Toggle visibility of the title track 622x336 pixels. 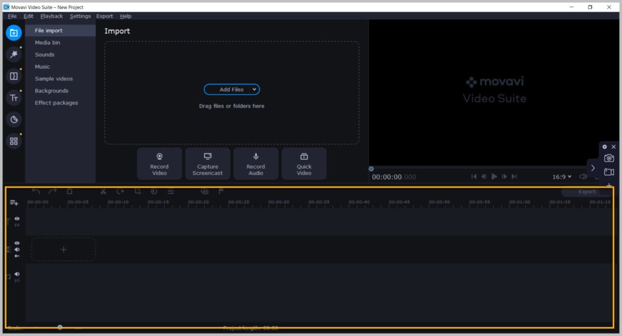(x=16, y=219)
